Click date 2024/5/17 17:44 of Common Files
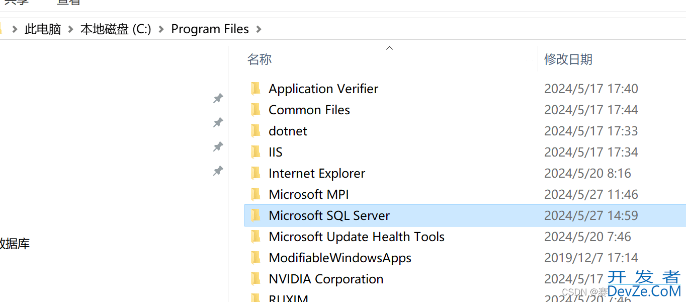 point(591,110)
